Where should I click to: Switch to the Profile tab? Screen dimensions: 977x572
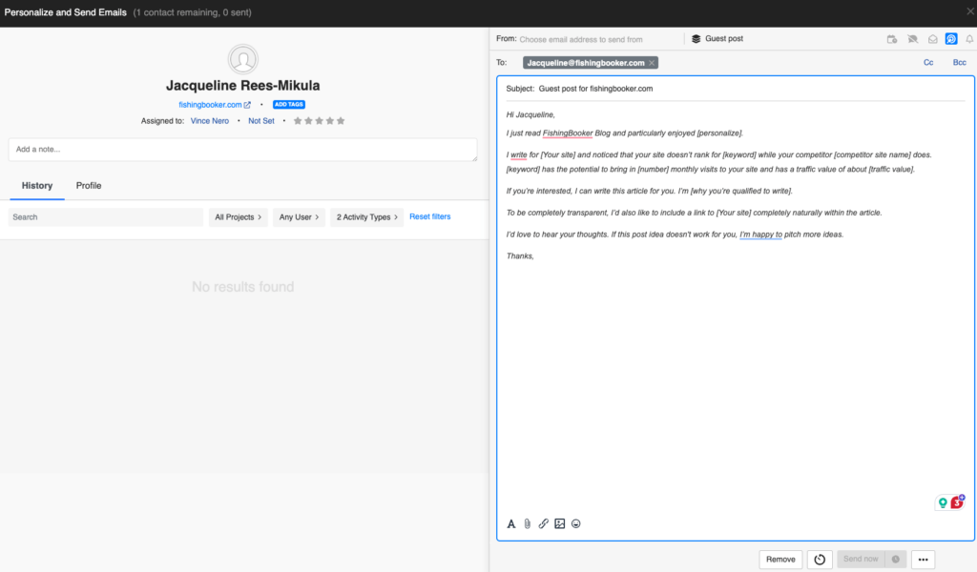tap(89, 185)
